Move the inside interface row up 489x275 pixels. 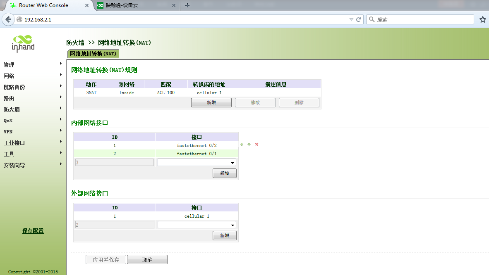(242, 145)
